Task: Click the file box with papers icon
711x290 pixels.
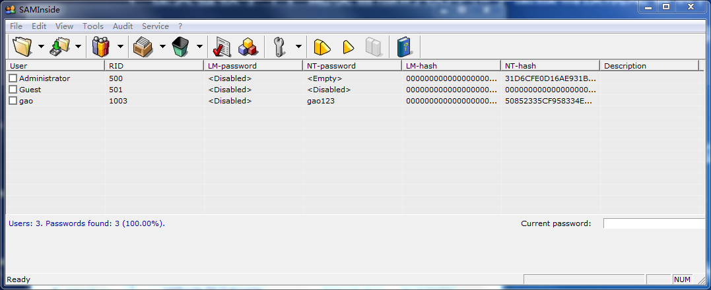Action: [143, 46]
